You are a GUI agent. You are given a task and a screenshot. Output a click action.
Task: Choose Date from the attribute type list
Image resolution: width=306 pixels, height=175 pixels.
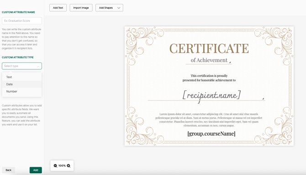(x=22, y=84)
